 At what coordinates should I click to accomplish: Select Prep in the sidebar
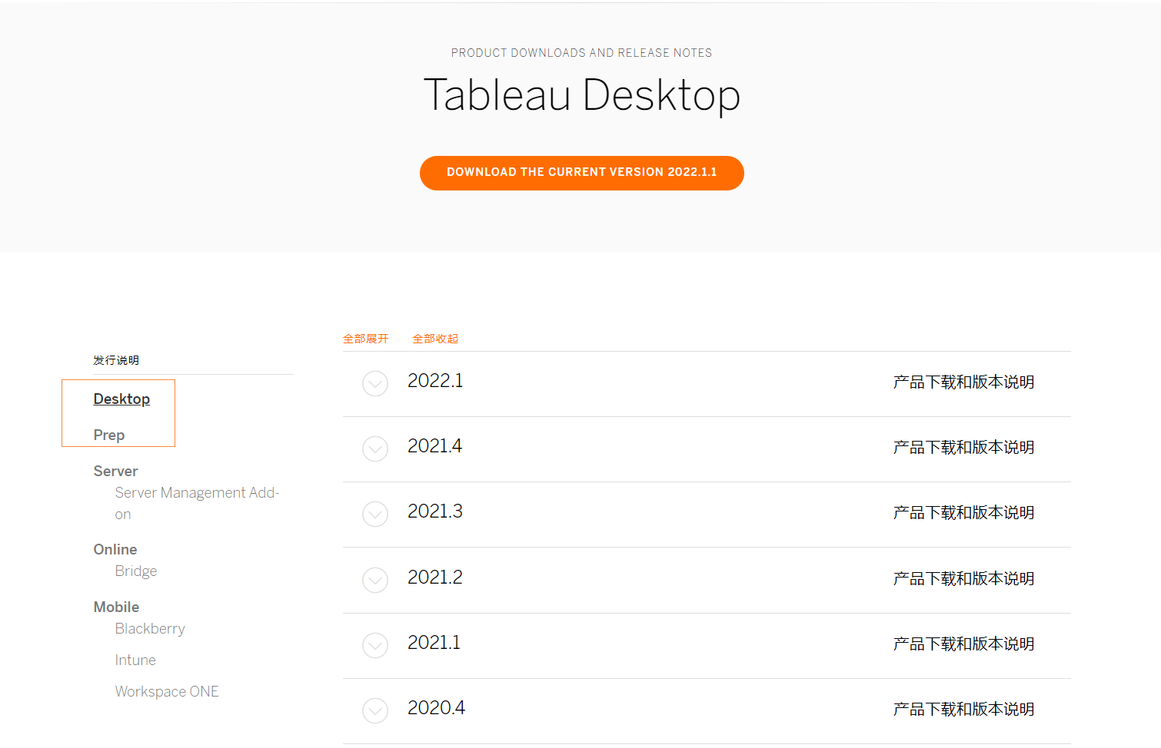108,435
